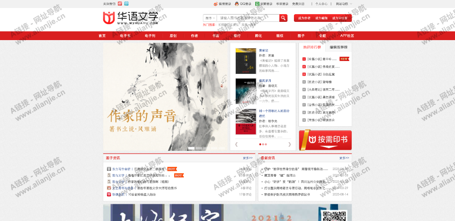Log in via the Sina Weibo icon
The image size is (455, 221).
(216, 4)
